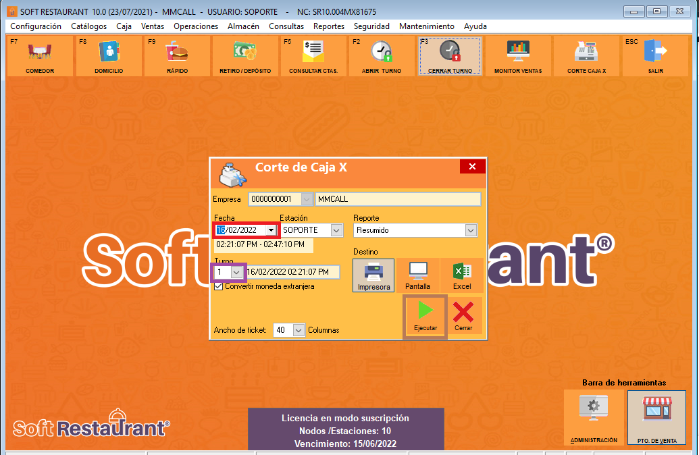Open the Catálogos menu
Viewport: 699px width, 455px height.
[x=88, y=26]
